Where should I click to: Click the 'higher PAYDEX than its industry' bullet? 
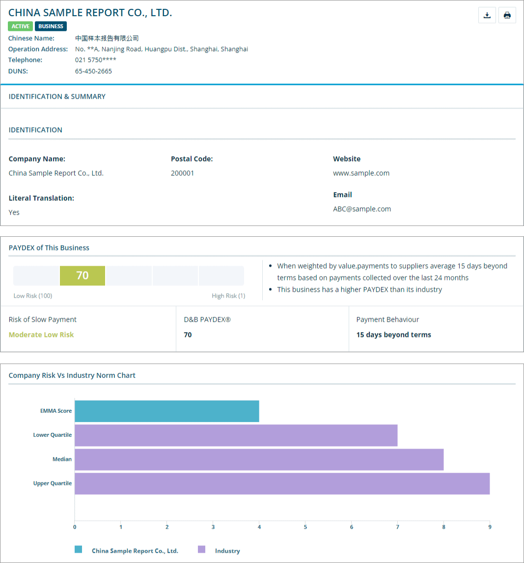point(359,289)
